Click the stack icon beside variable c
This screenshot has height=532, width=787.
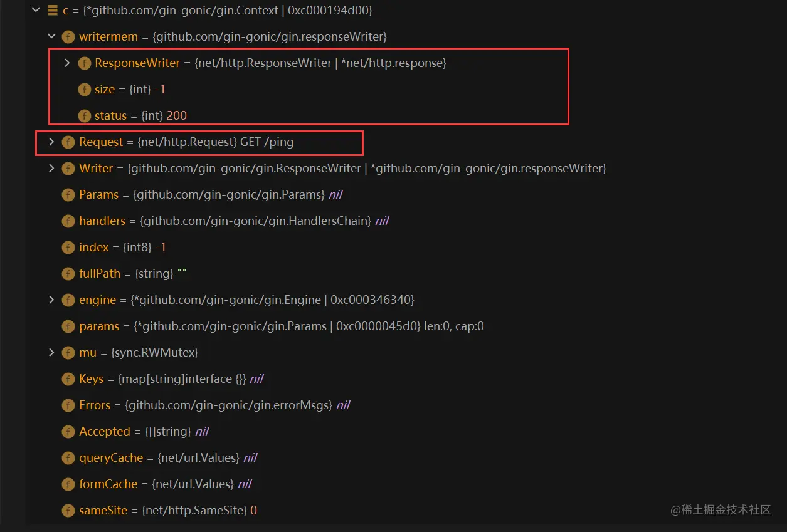tap(53, 11)
